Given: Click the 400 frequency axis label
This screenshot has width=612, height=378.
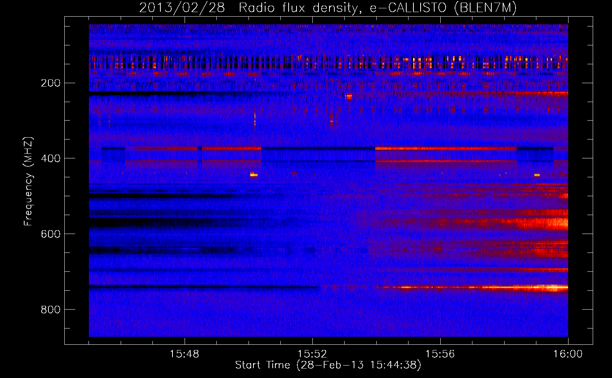Looking at the screenshot, I should coord(51,158).
